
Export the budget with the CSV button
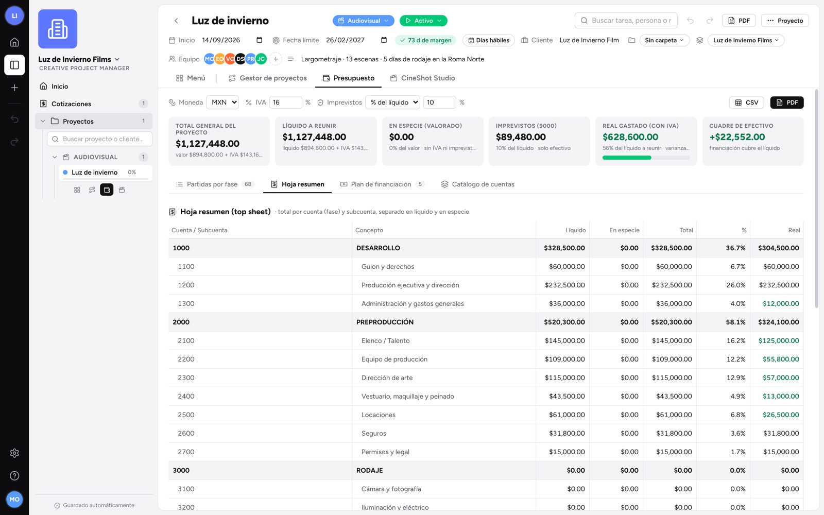tap(747, 102)
